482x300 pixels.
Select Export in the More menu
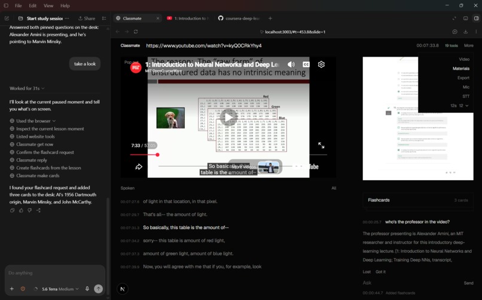[463, 78]
